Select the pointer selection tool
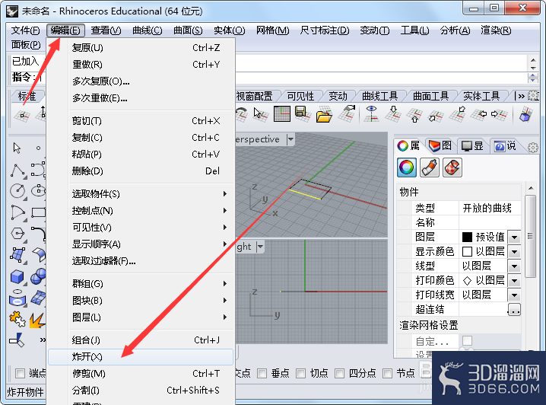546x405 pixels. pos(17,148)
